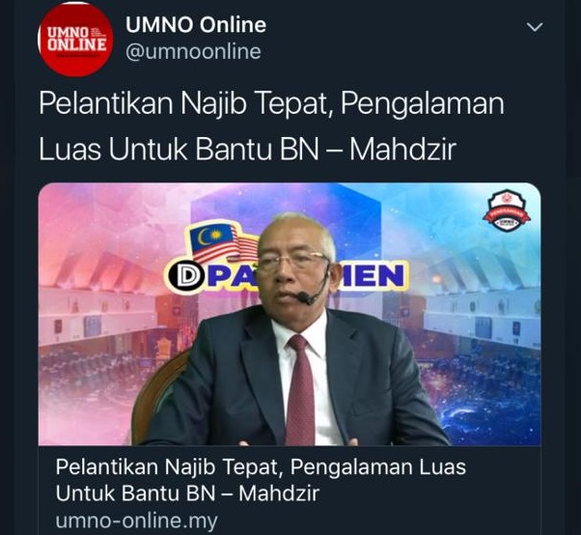This screenshot has width=581, height=535.
Task: Click the UMNO badge logo in image corner
Action: click(507, 212)
